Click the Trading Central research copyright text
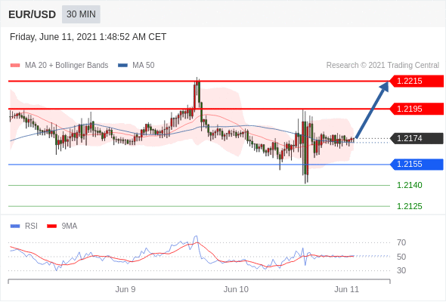446x302 pixels. [x=383, y=66]
